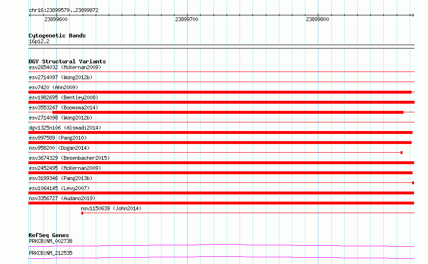Select the 16p12.2 band label
The image size is (428, 264).
(39, 41)
